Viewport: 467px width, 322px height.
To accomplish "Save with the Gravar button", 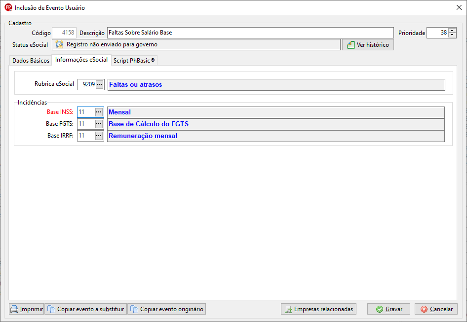I will click(x=389, y=309).
